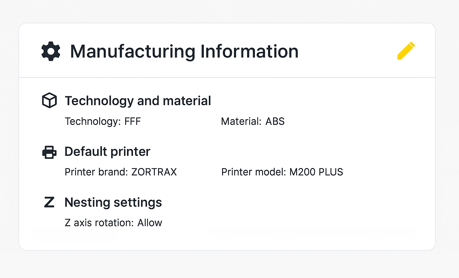This screenshot has height=278, width=459.
Task: Click the Technology field label
Action: [x=93, y=121]
